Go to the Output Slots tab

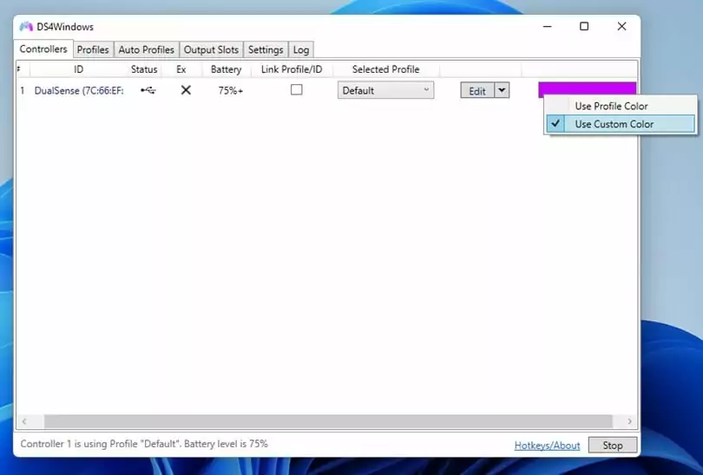pos(211,50)
